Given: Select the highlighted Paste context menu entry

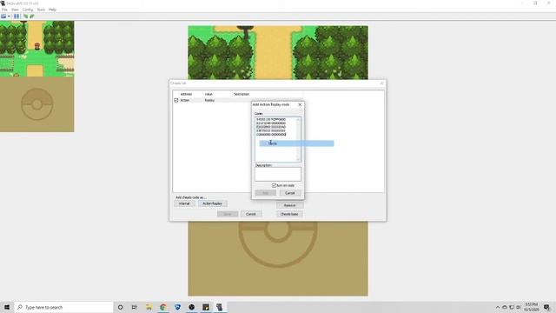Looking at the screenshot, I should point(296,143).
